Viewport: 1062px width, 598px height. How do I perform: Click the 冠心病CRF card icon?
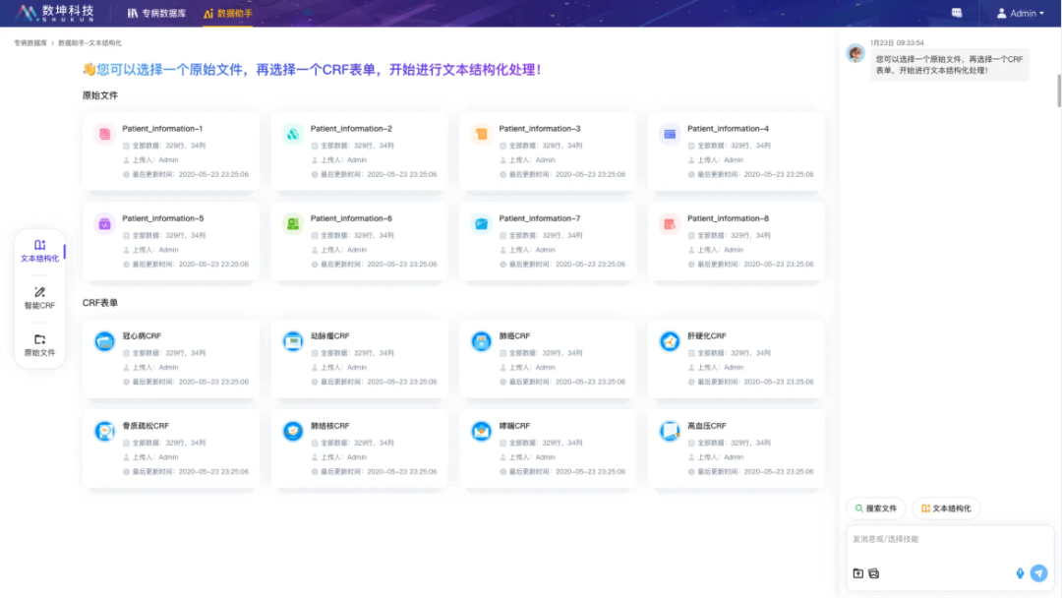104,342
